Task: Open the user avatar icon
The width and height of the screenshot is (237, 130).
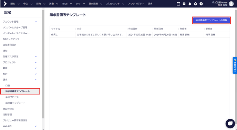Action: pyautogui.click(x=231, y=4)
